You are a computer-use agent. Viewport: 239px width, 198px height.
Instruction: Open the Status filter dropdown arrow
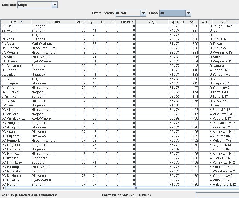(143, 13)
